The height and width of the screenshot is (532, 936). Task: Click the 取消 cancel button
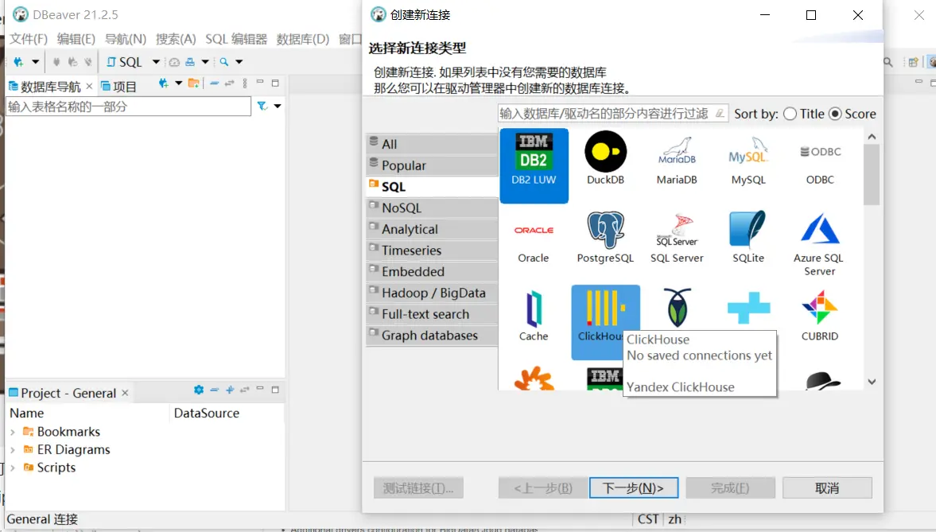pos(827,487)
